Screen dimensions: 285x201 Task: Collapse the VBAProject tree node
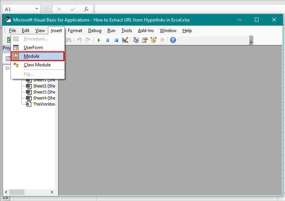click(7, 68)
